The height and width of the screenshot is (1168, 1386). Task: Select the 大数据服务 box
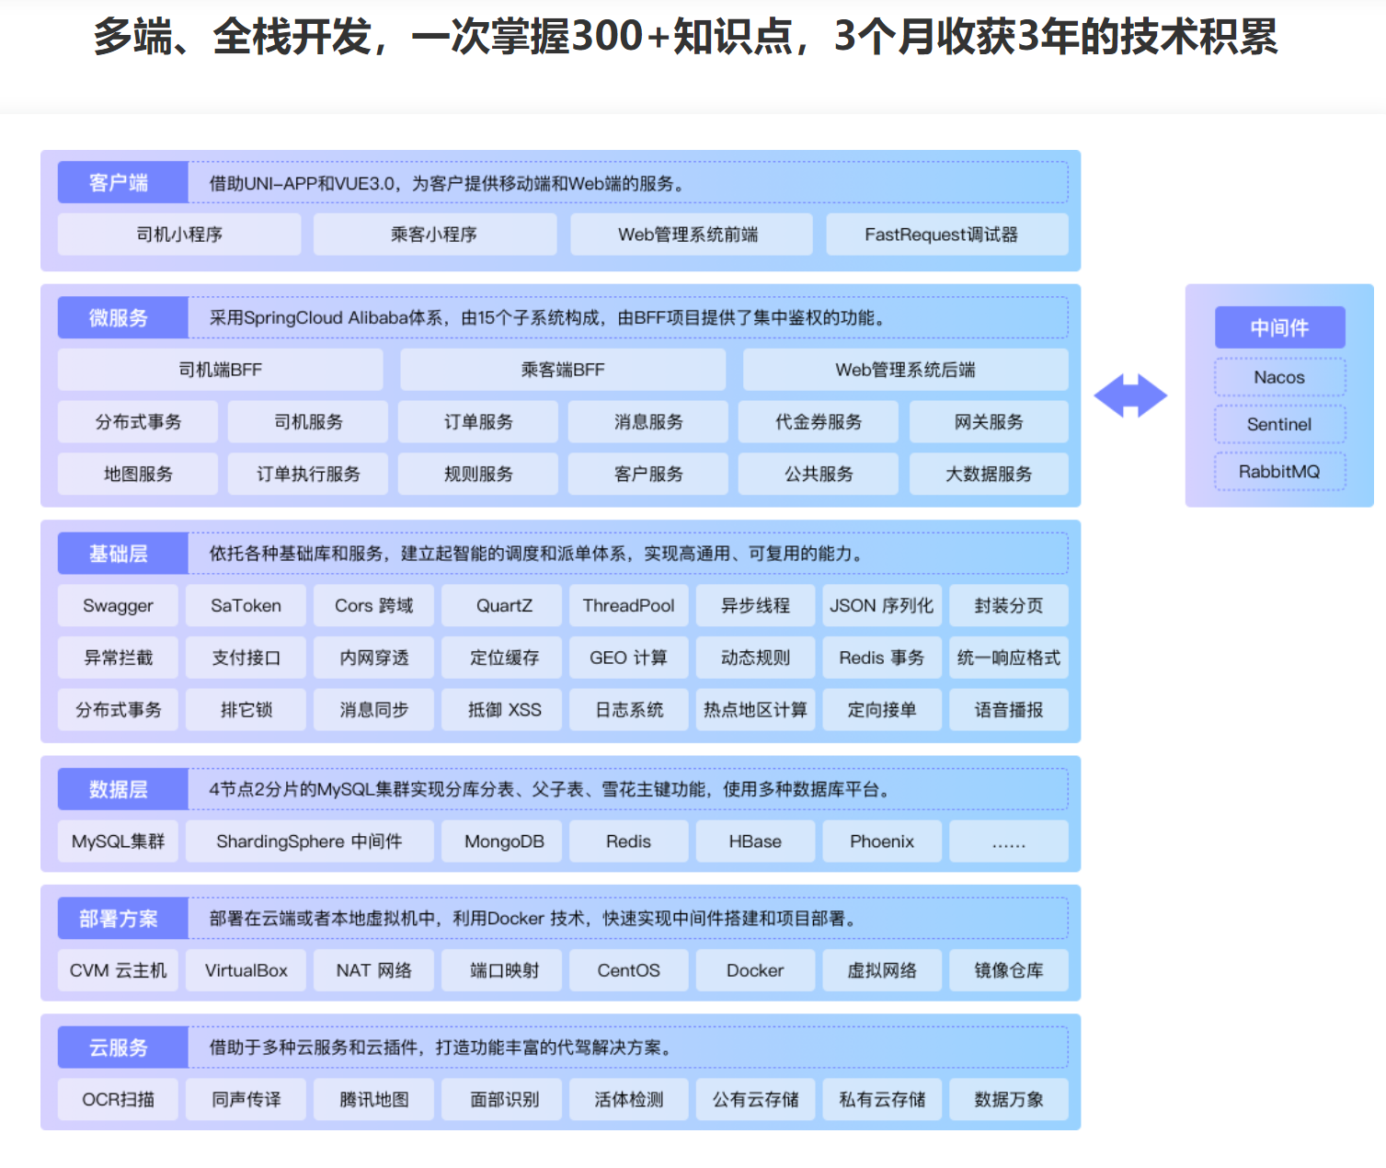[x=989, y=474]
